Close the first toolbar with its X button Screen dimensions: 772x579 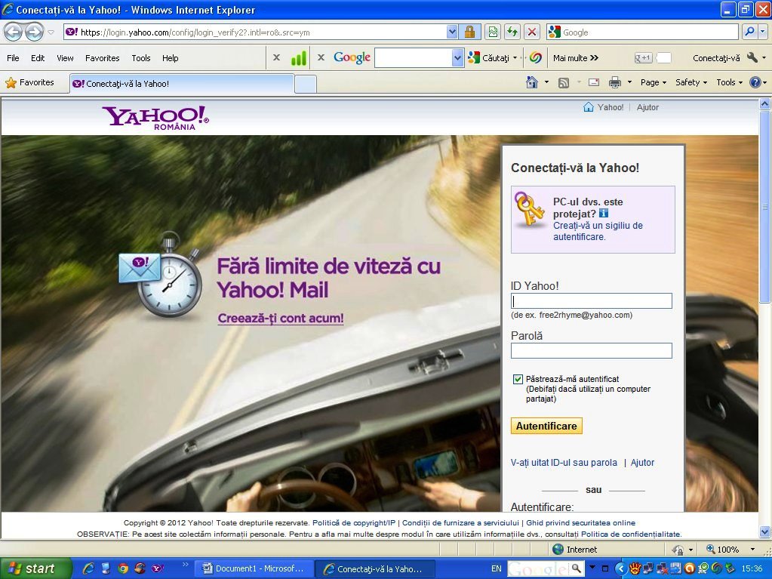(277, 57)
